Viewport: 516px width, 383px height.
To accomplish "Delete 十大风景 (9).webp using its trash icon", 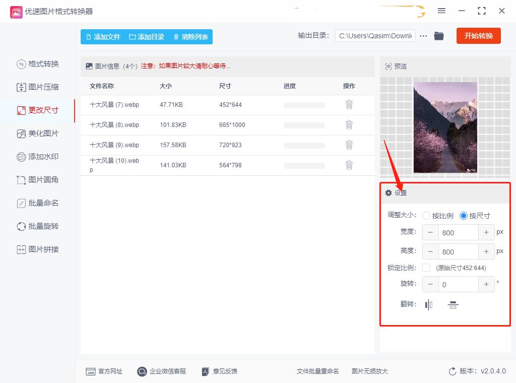I will pyautogui.click(x=349, y=145).
